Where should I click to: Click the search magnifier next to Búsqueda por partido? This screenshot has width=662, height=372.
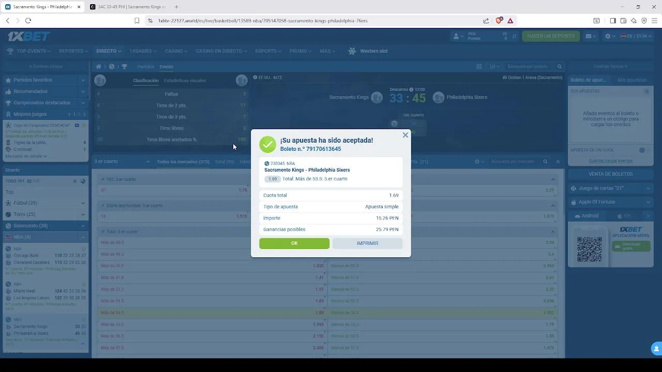[x=559, y=67]
